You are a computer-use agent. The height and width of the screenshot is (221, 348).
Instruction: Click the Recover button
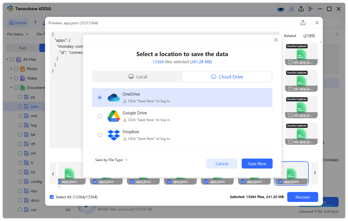(303, 197)
